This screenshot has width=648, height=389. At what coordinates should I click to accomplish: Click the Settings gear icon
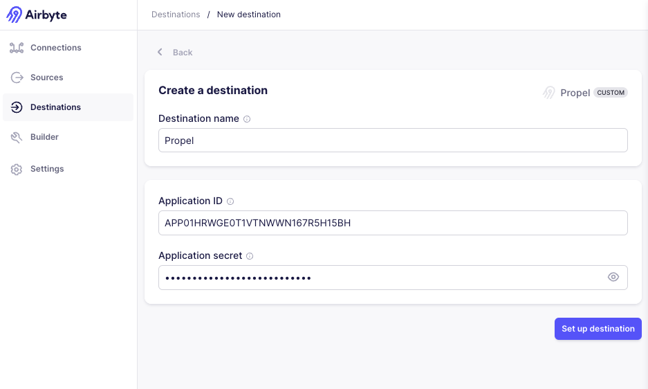pyautogui.click(x=17, y=170)
